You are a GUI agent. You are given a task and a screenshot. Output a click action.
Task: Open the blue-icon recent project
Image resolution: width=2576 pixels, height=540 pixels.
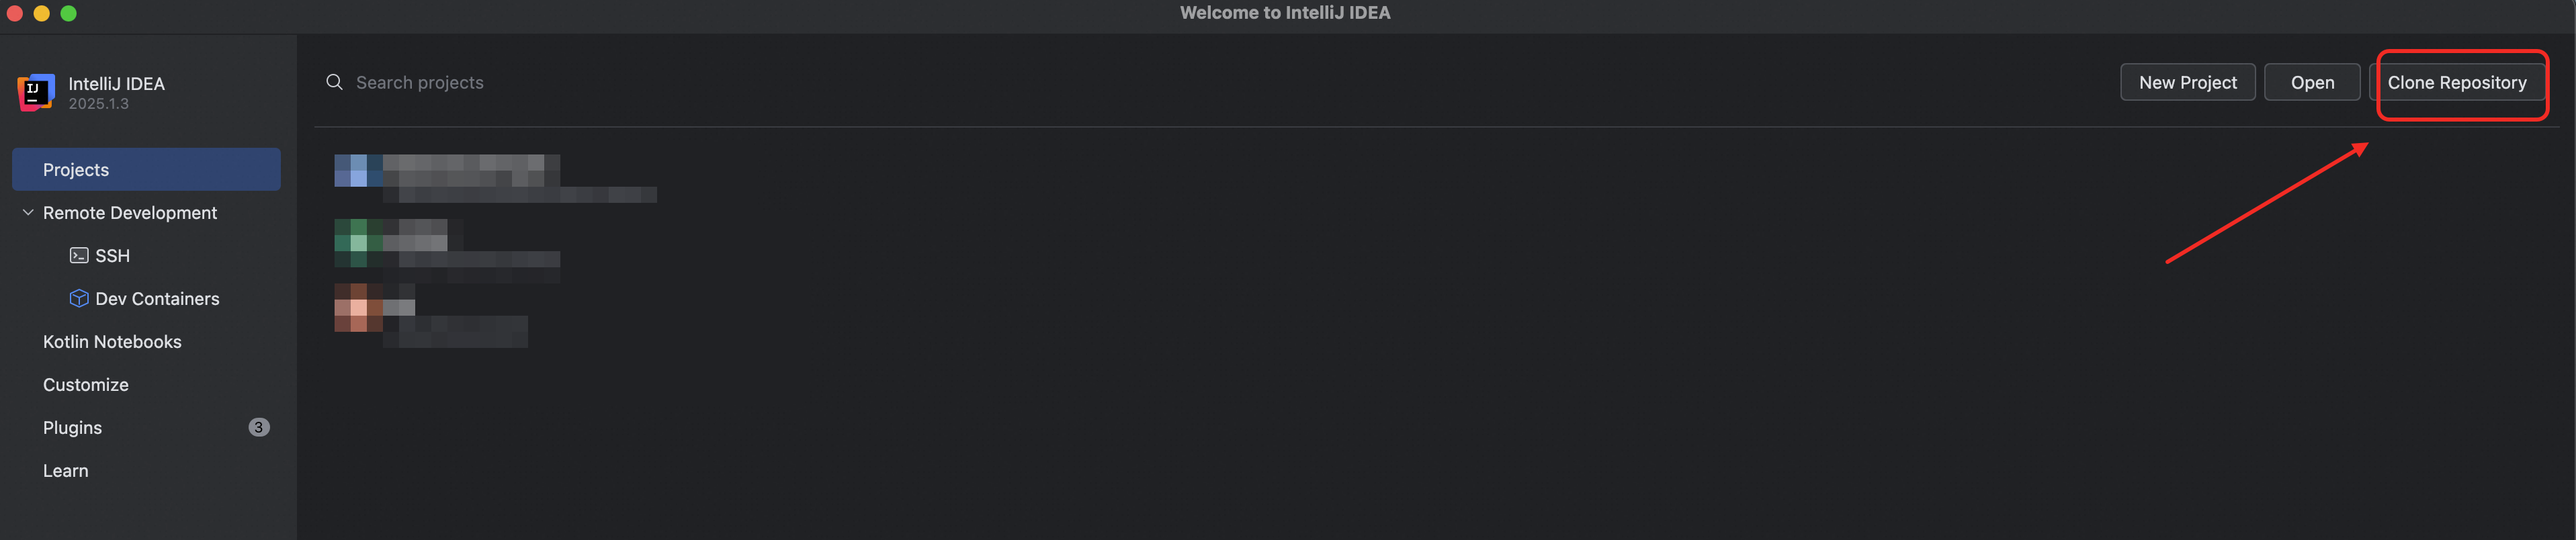pyautogui.click(x=495, y=178)
